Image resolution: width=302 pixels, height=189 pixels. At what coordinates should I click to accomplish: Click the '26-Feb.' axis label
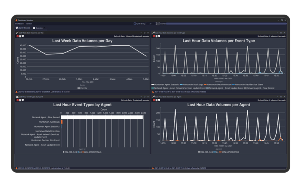coord(29,79)
